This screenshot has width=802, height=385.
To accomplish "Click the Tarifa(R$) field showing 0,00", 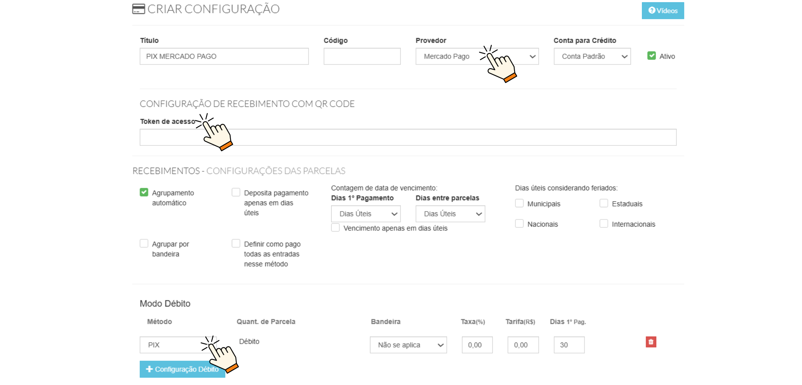I will point(523,345).
